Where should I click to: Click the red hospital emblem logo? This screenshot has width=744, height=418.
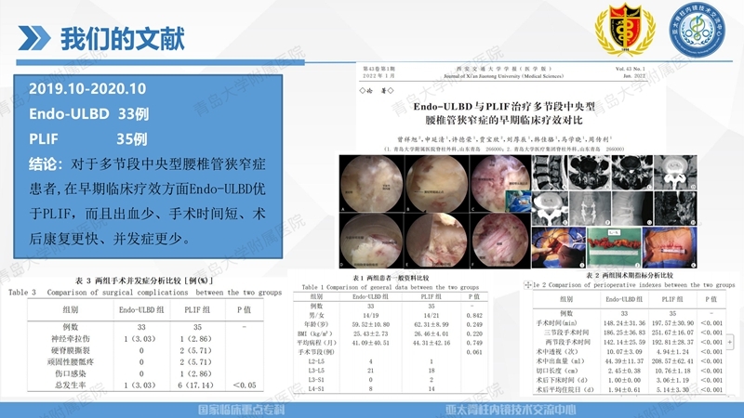618,31
